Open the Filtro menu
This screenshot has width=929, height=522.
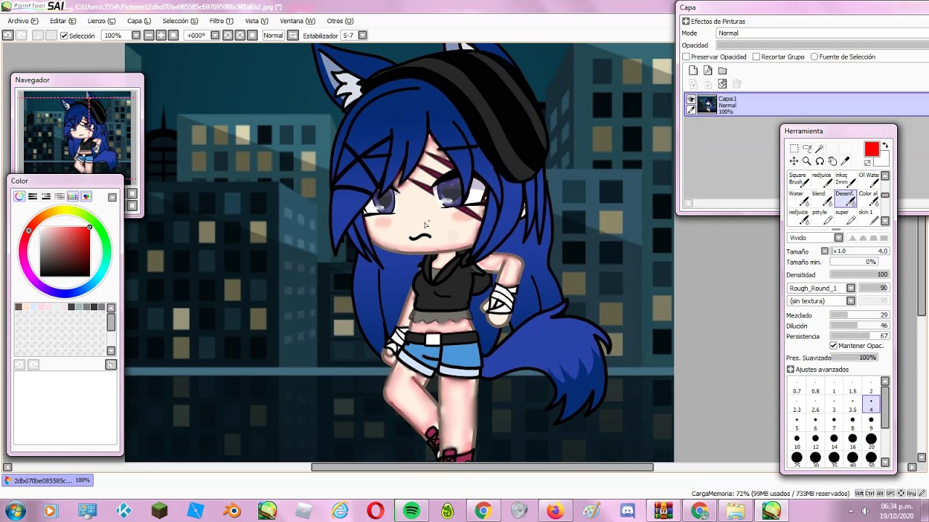click(x=221, y=21)
